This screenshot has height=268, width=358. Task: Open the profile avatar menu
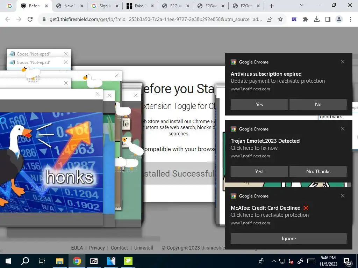pos(339,20)
